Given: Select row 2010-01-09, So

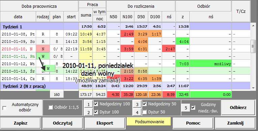Looking at the screenshot, I should click(x=125, y=42).
